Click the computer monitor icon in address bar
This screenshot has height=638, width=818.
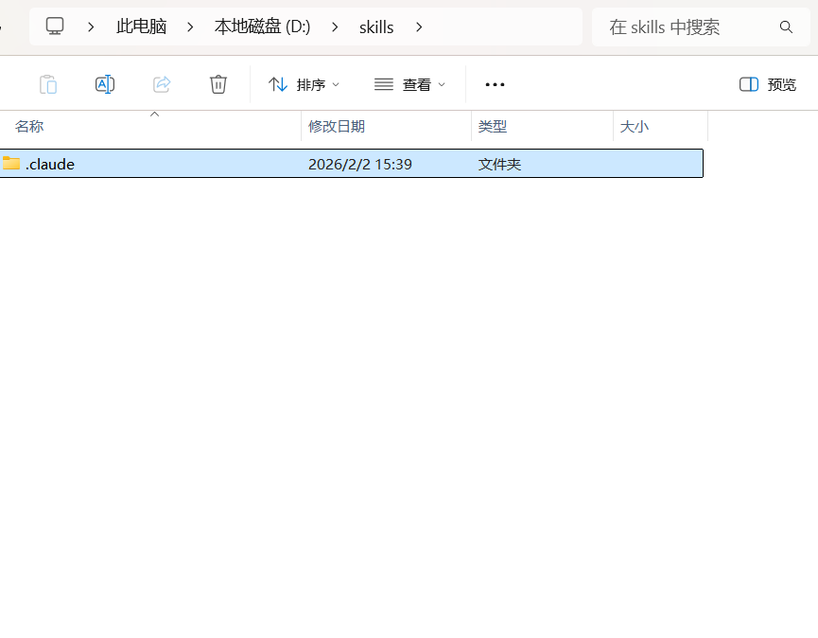55,27
